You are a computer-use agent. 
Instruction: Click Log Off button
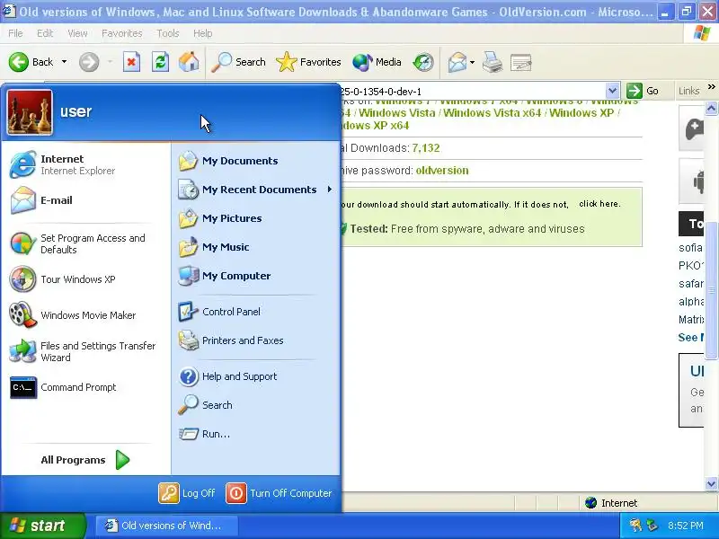(187, 493)
